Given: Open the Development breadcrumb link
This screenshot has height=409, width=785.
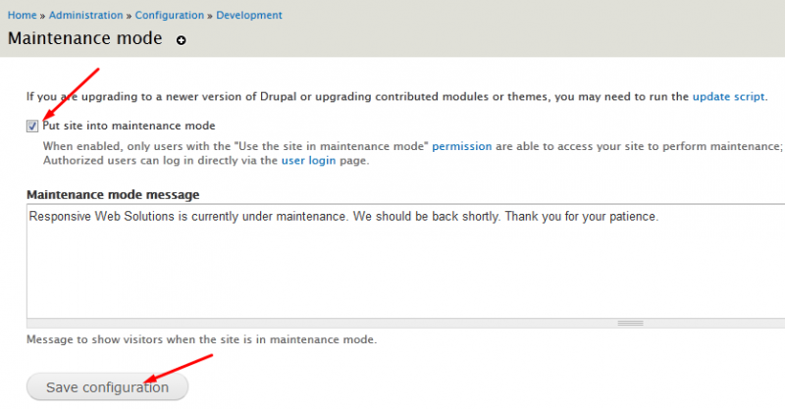Looking at the screenshot, I should [249, 15].
